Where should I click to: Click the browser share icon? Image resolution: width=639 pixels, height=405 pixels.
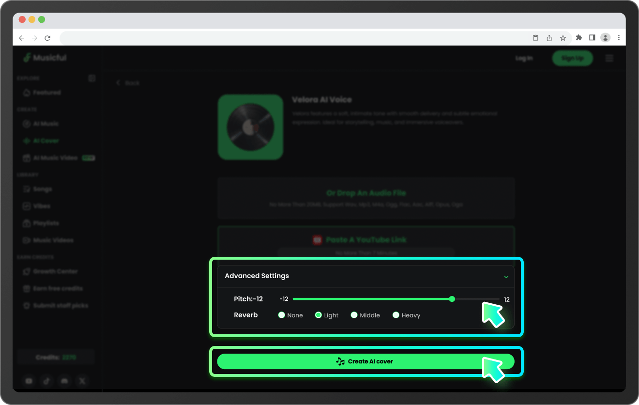point(549,38)
